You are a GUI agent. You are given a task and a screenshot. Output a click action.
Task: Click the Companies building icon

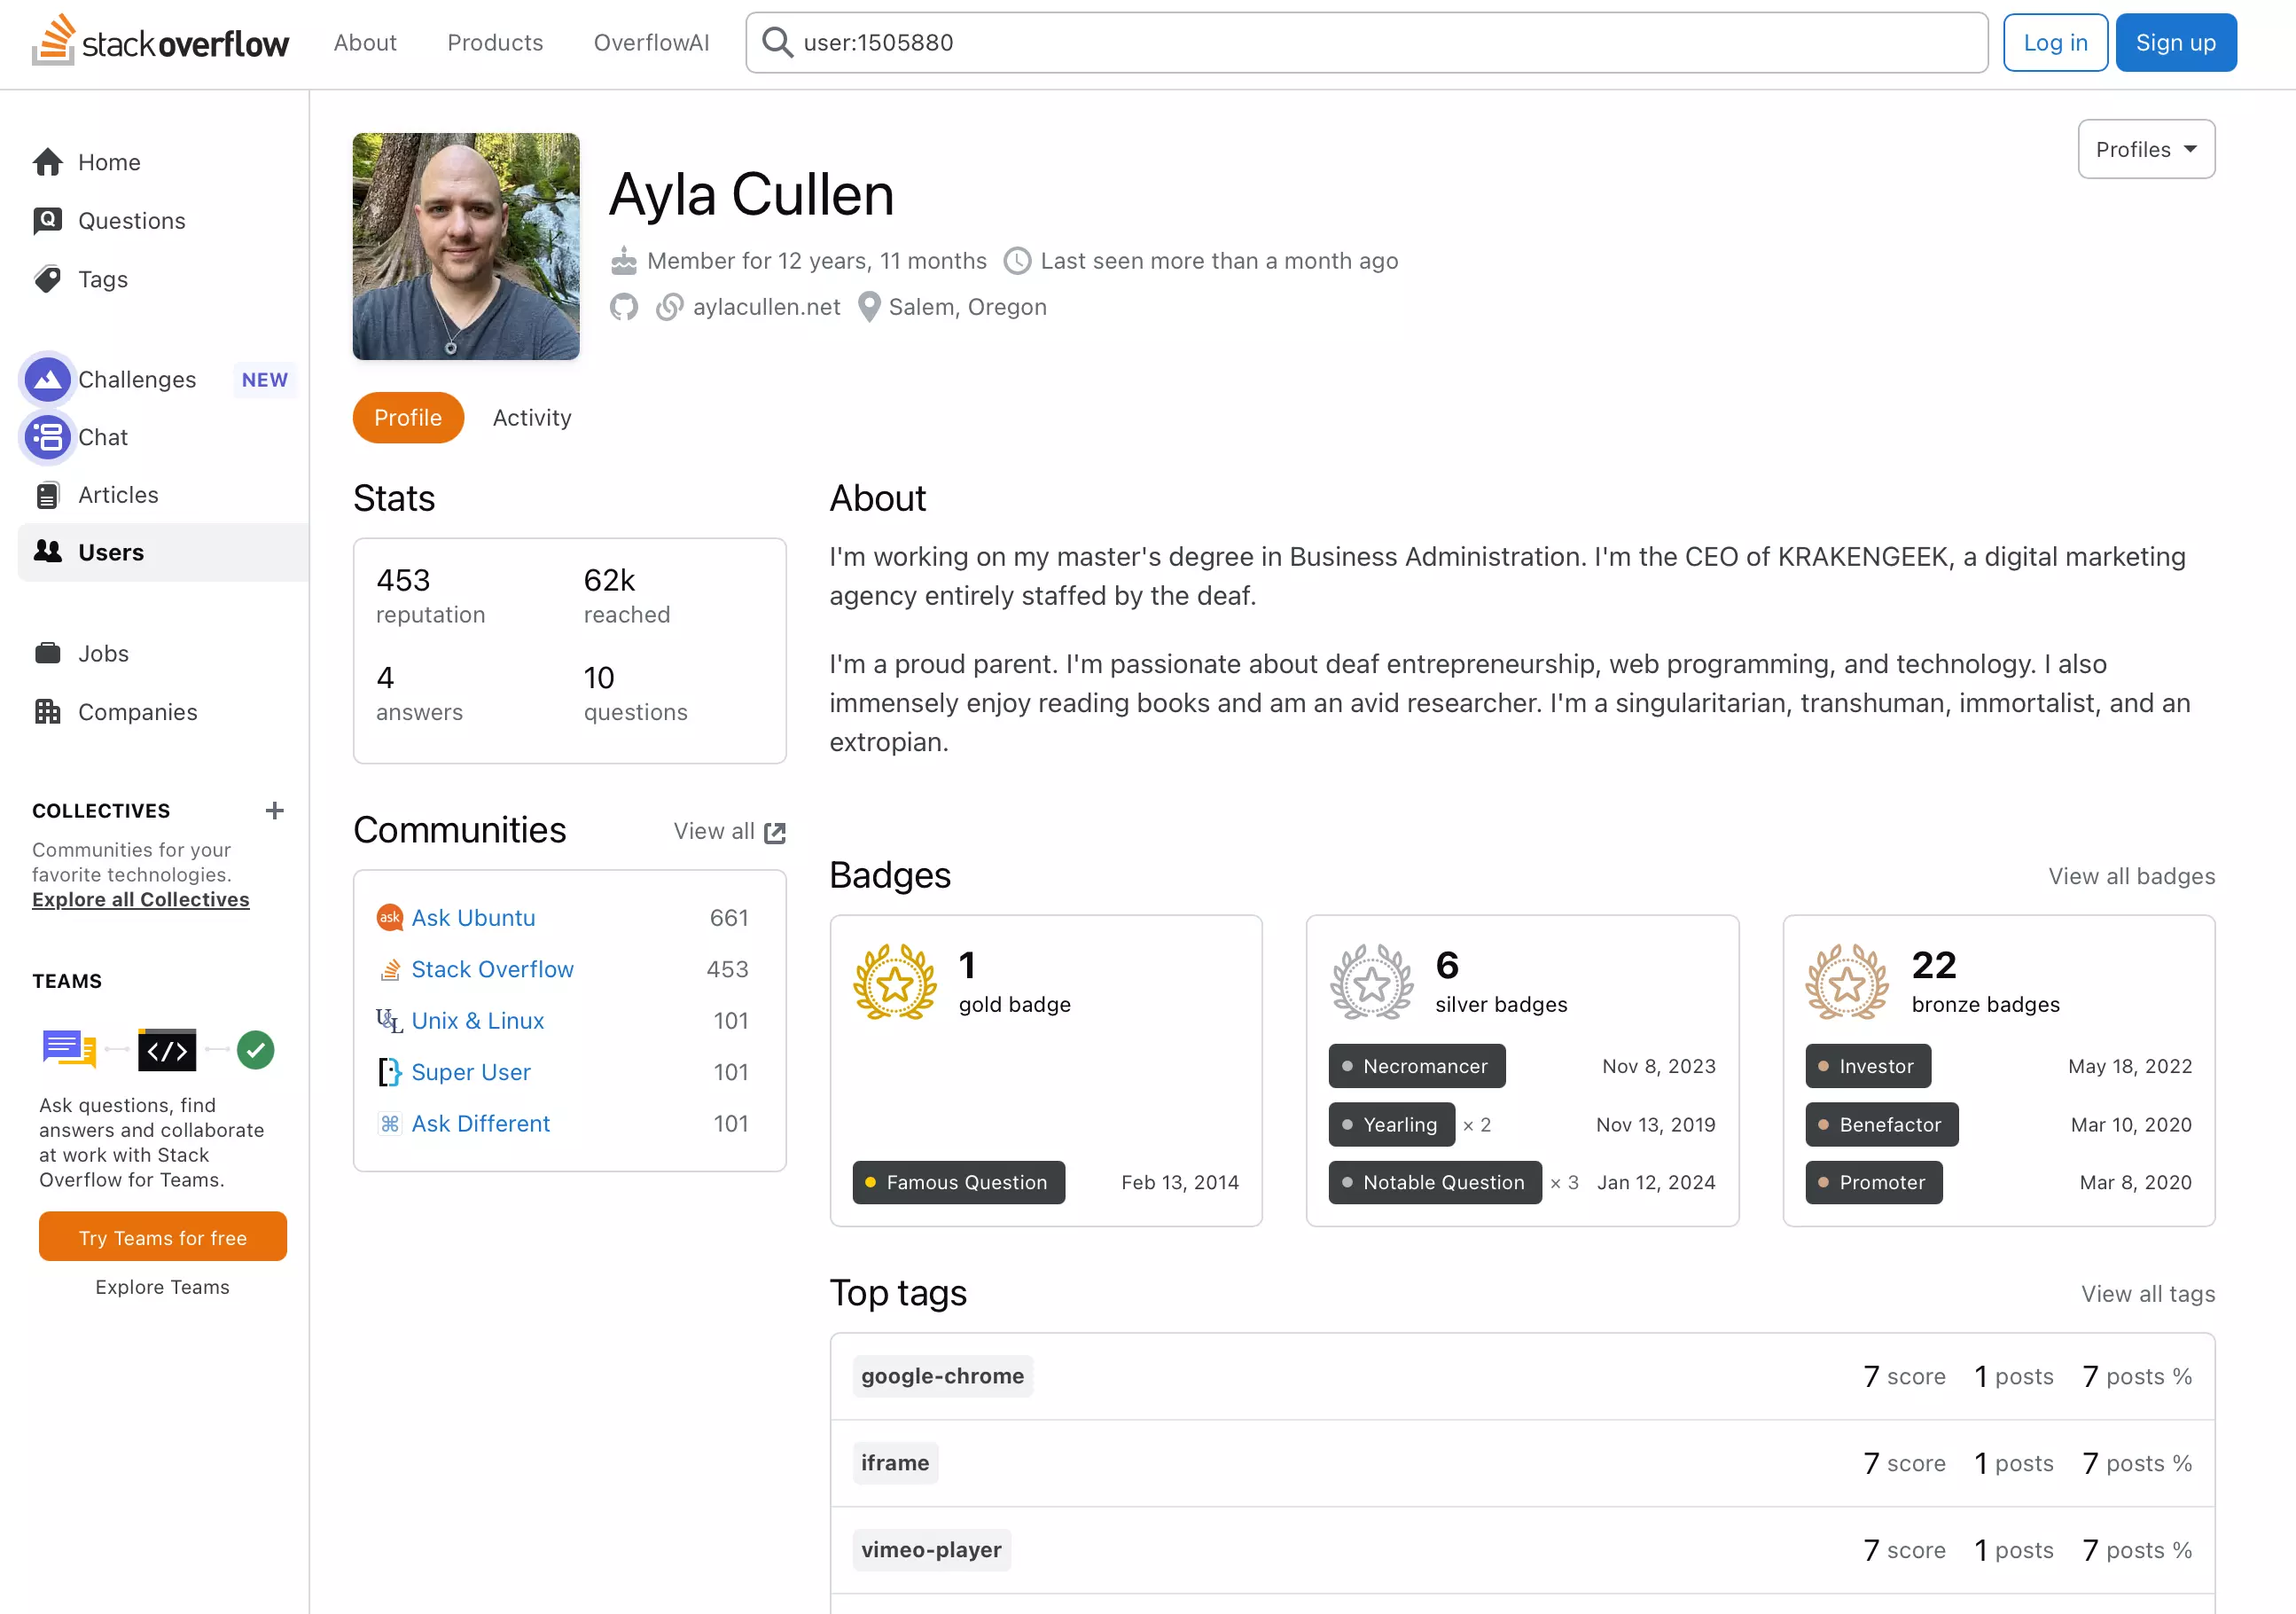[48, 711]
